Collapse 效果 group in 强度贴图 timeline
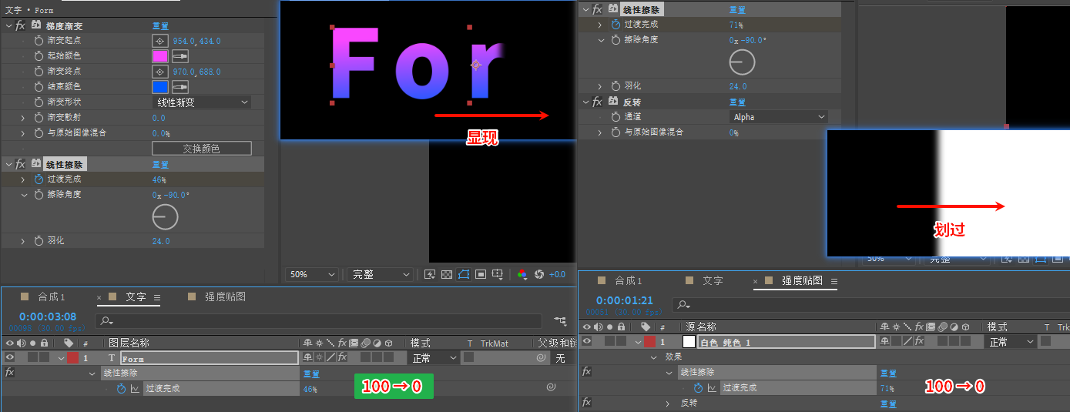Image resolution: width=1070 pixels, height=412 pixels. [x=655, y=357]
